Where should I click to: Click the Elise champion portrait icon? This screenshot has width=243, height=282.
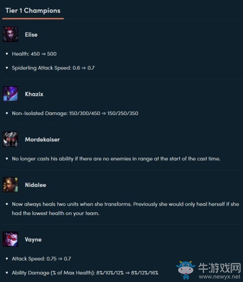[10, 34]
